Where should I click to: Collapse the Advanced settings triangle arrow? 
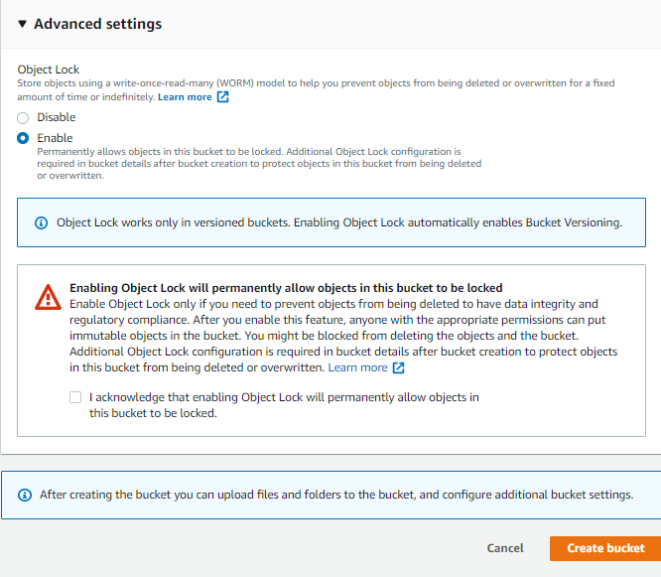click(23, 24)
